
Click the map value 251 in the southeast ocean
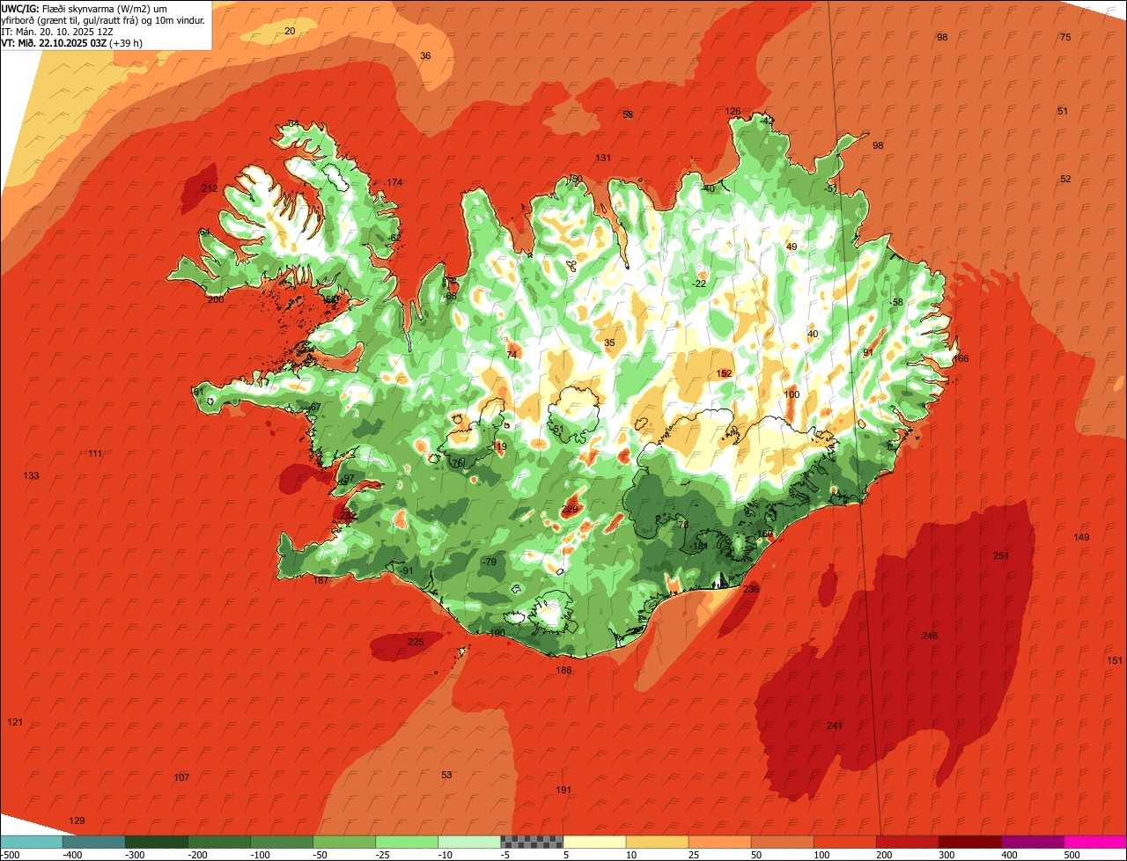point(1001,556)
